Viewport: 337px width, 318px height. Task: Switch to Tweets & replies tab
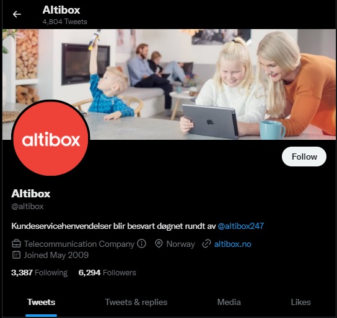136,302
